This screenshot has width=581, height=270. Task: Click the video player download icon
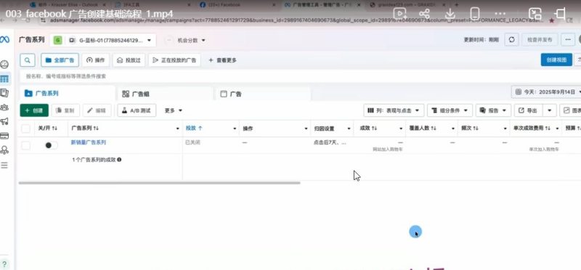coord(450,14)
